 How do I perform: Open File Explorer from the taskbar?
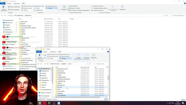(40, 103)
